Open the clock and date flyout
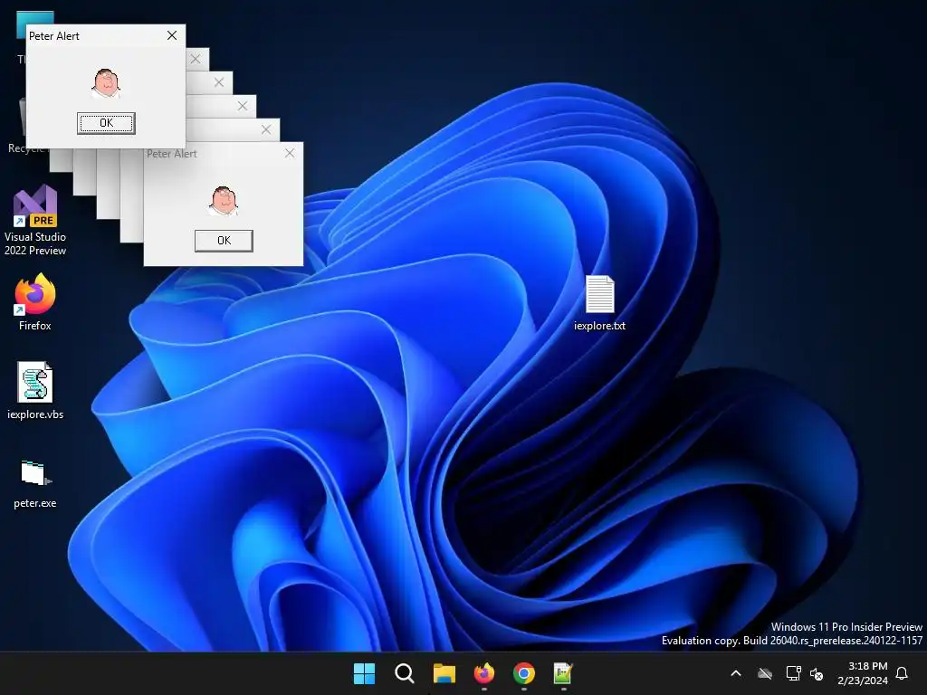 click(x=863, y=673)
